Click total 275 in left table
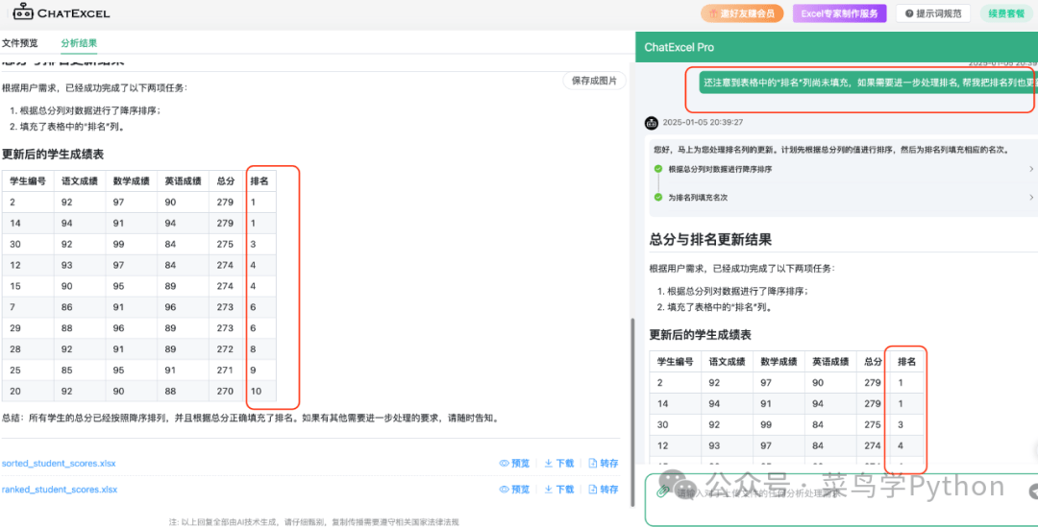The height and width of the screenshot is (527, 1038). pos(225,244)
